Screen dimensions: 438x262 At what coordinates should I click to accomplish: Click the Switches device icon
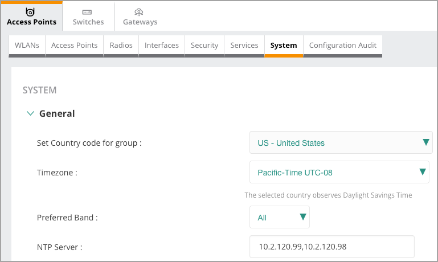point(88,11)
